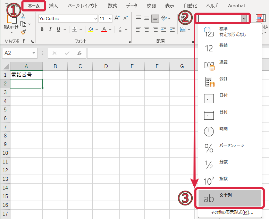Open the font name dropdown
This screenshot has height=219, width=269.
coord(95,18)
